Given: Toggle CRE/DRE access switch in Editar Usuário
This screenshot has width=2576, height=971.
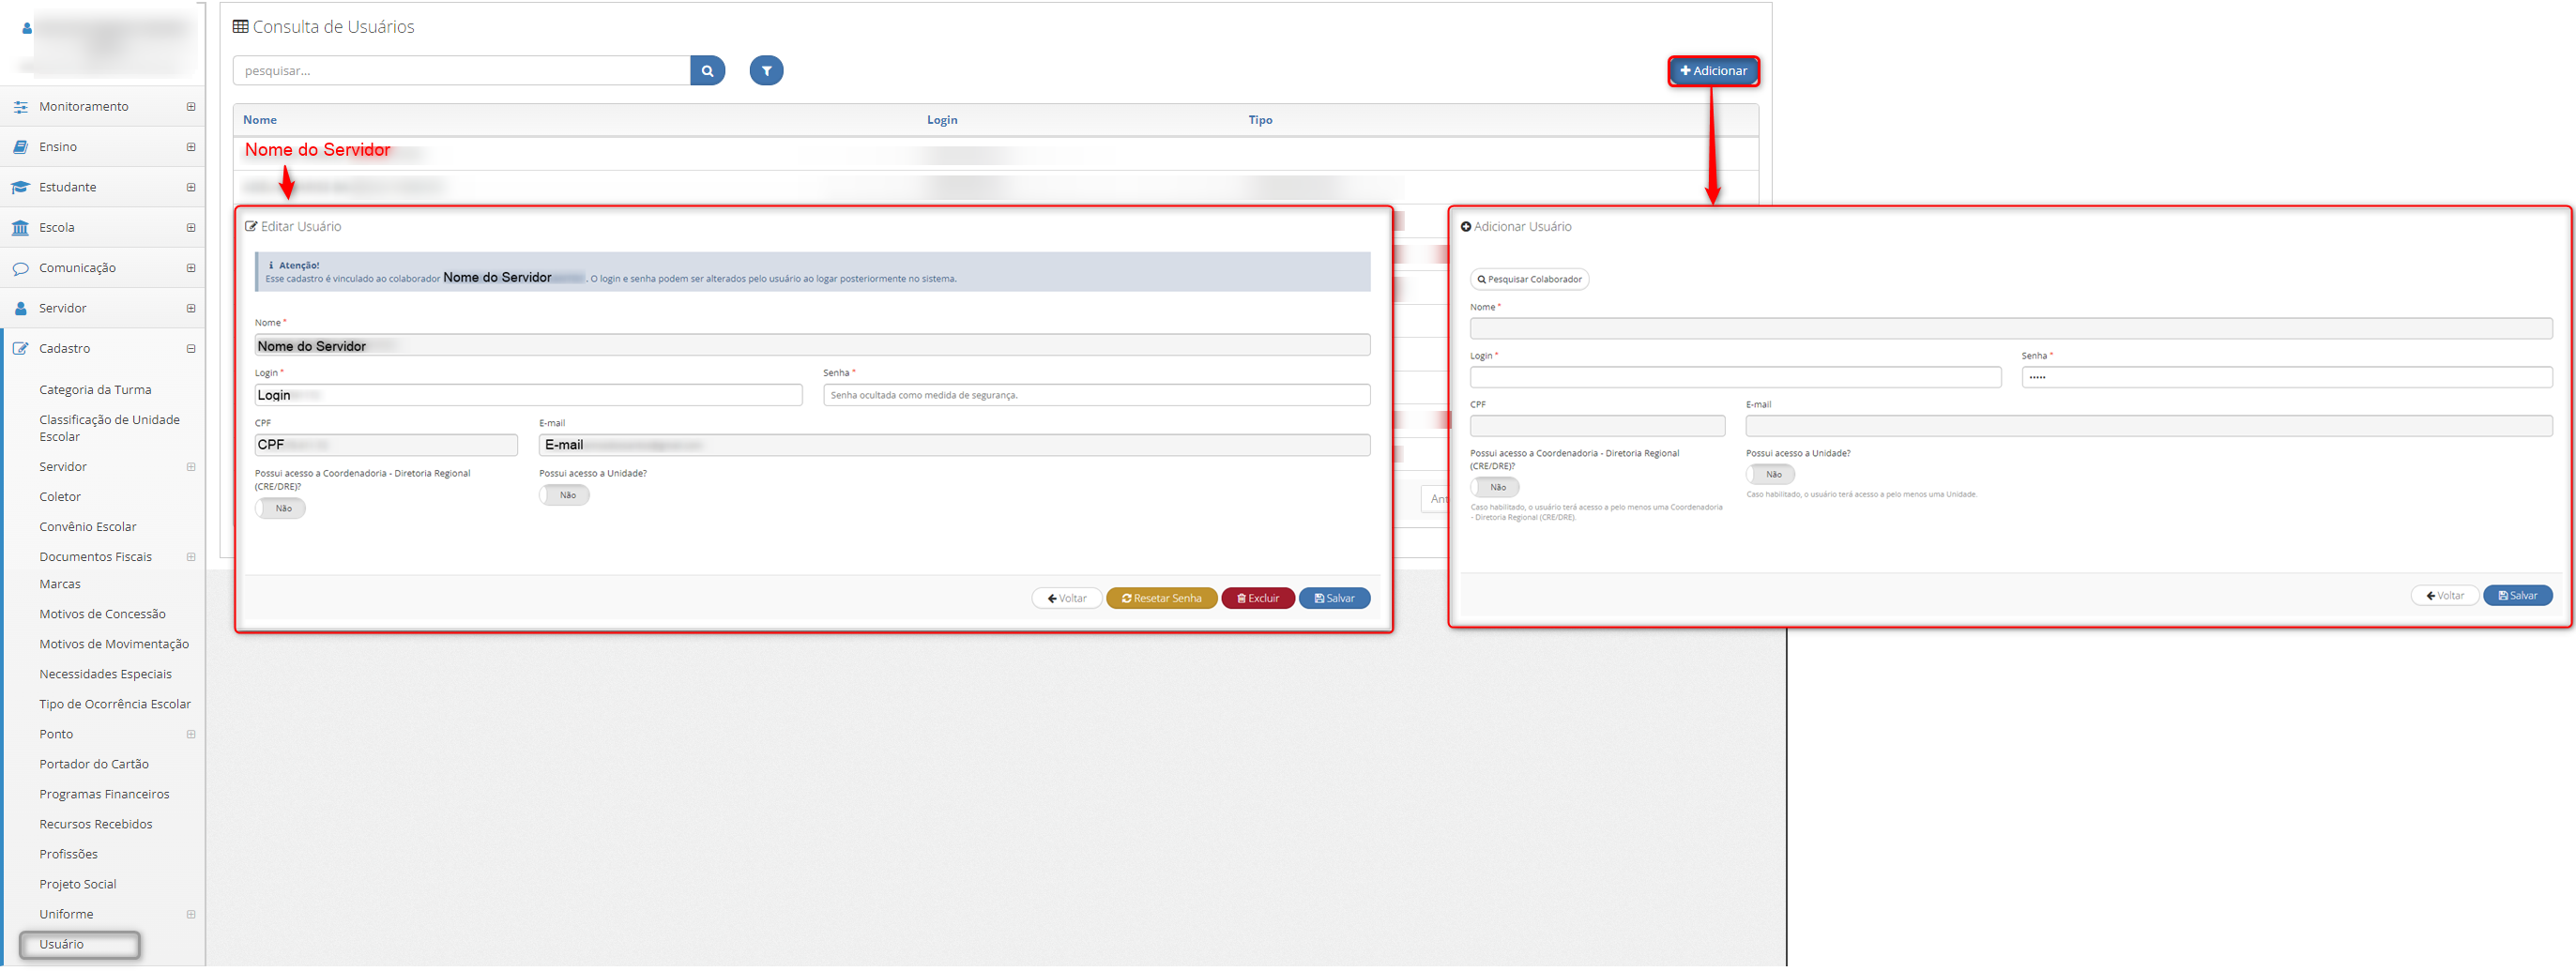Looking at the screenshot, I should pos(280,509).
